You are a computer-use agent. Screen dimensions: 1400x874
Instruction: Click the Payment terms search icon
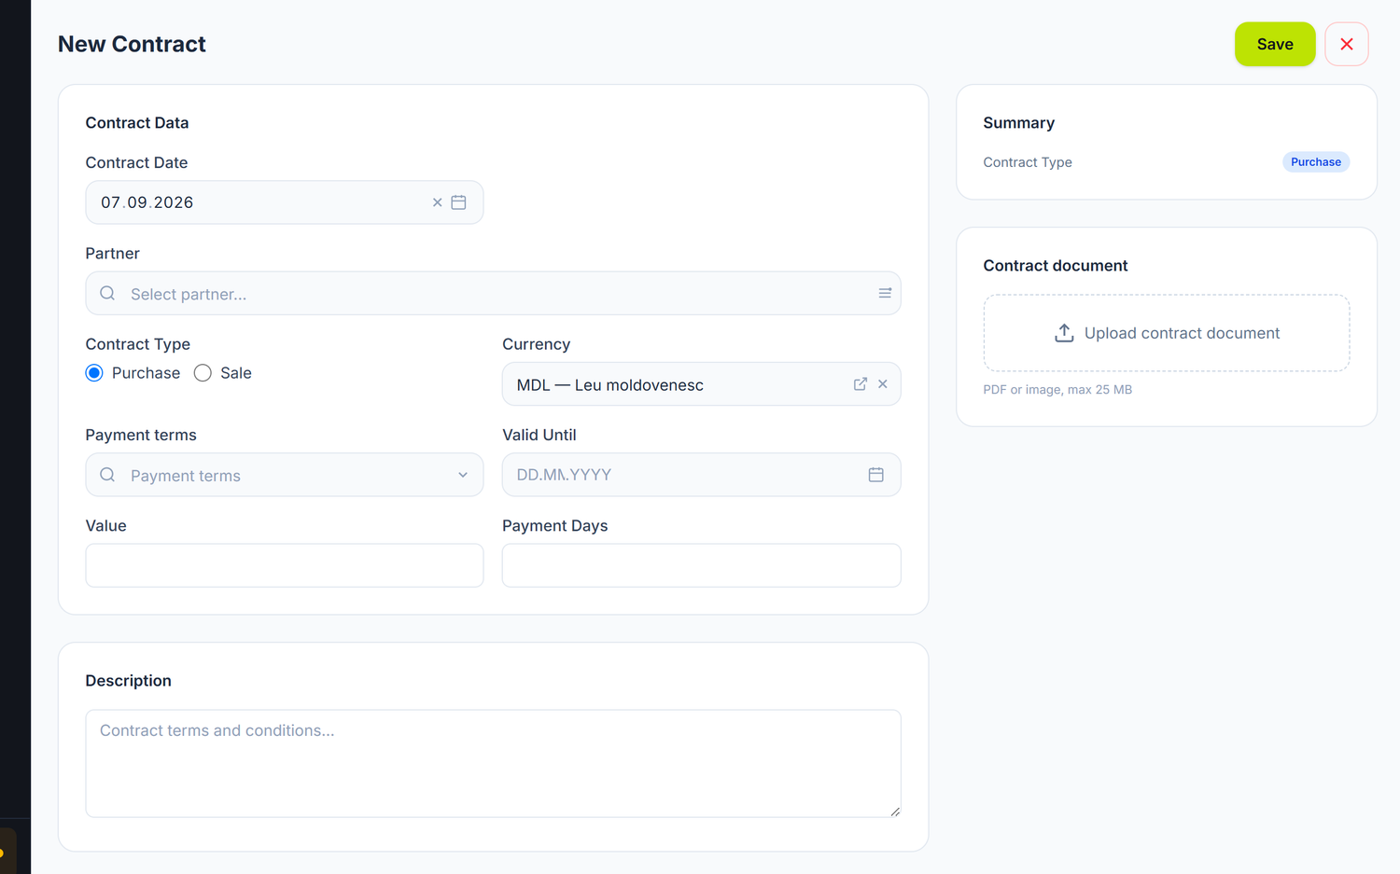click(x=107, y=475)
